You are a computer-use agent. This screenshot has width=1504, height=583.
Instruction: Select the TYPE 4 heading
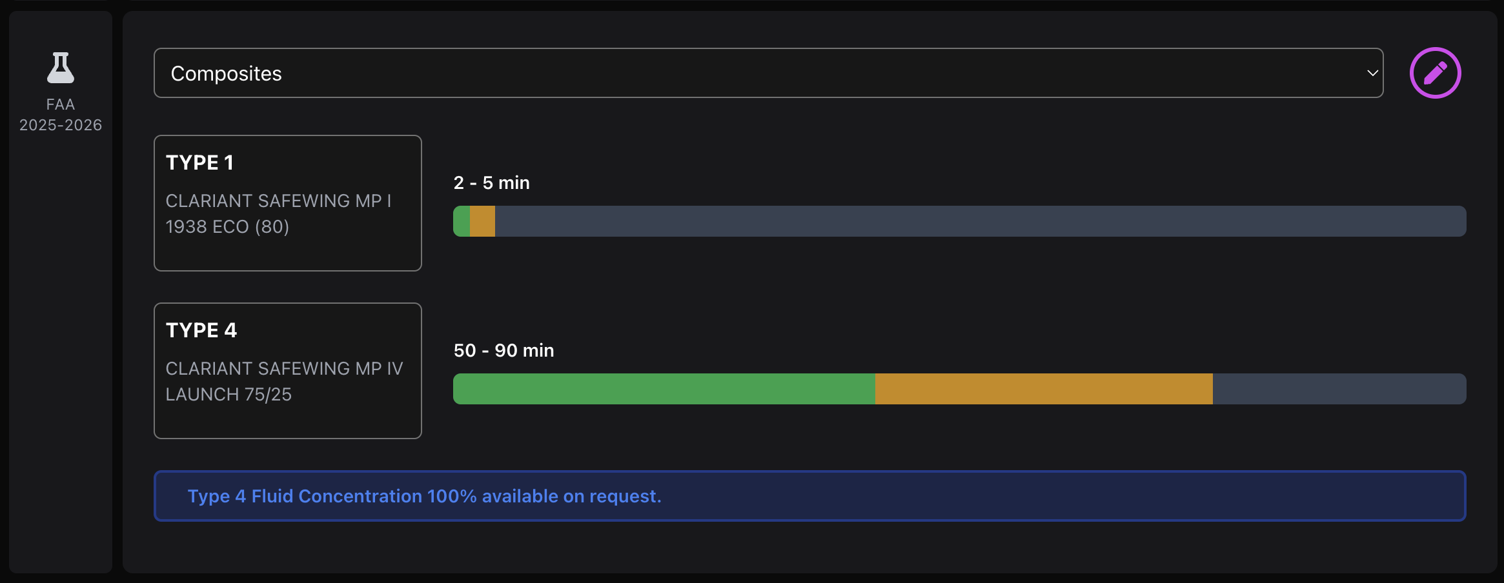coord(201,330)
